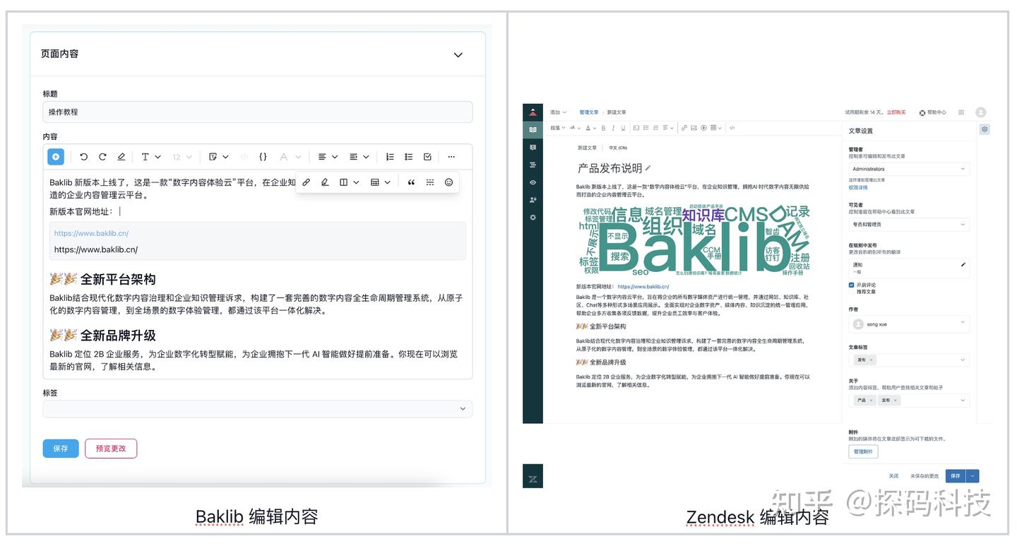The image size is (1017, 544).
Task: Click the 管理文章 breadcrumb item
Action: pyautogui.click(x=588, y=112)
